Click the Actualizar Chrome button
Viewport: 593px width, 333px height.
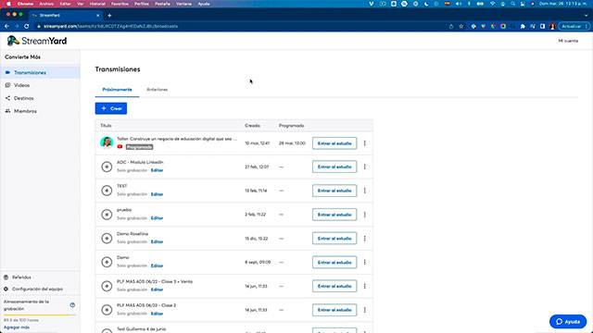pyautogui.click(x=574, y=27)
